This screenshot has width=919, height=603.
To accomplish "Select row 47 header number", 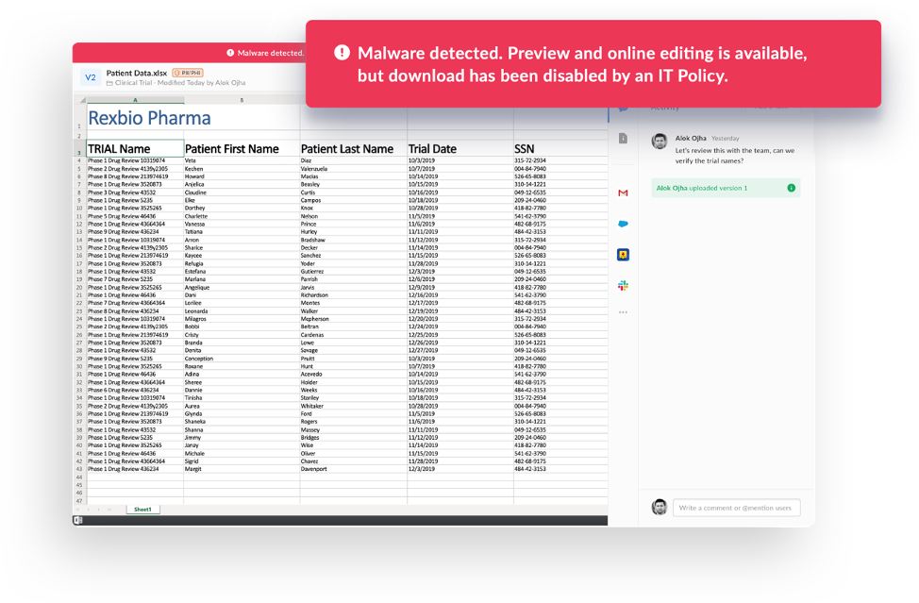I will 79,501.
